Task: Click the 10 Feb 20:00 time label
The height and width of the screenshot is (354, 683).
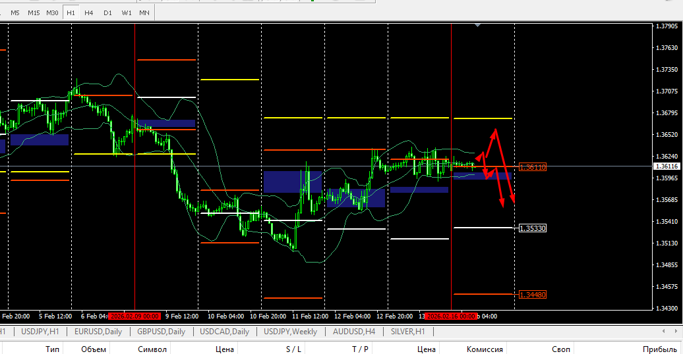Action: tap(268, 316)
